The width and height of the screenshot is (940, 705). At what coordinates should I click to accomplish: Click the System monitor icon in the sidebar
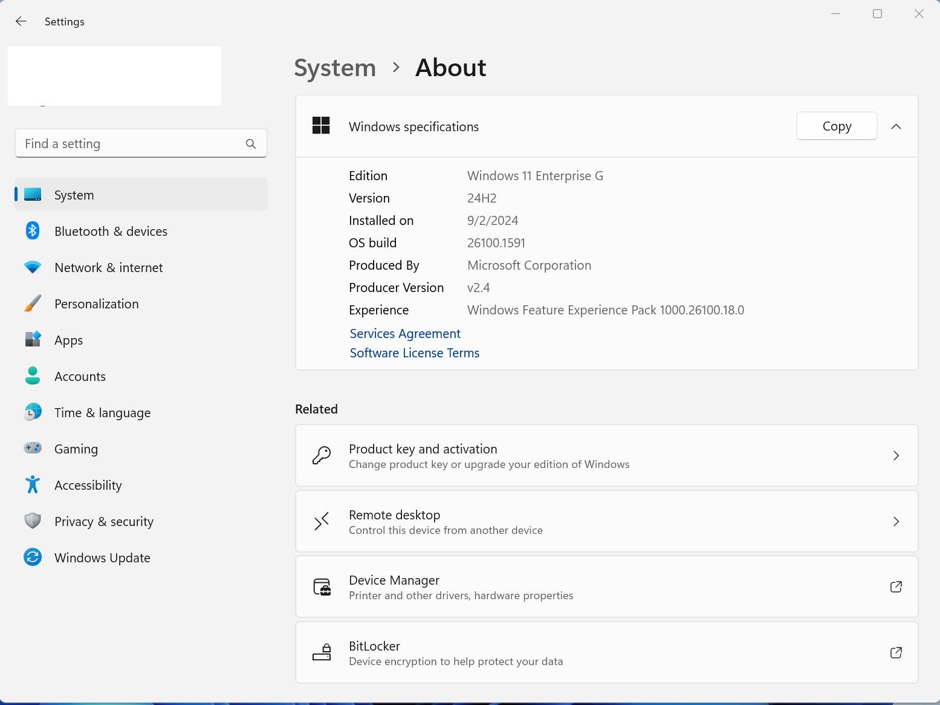click(x=33, y=195)
